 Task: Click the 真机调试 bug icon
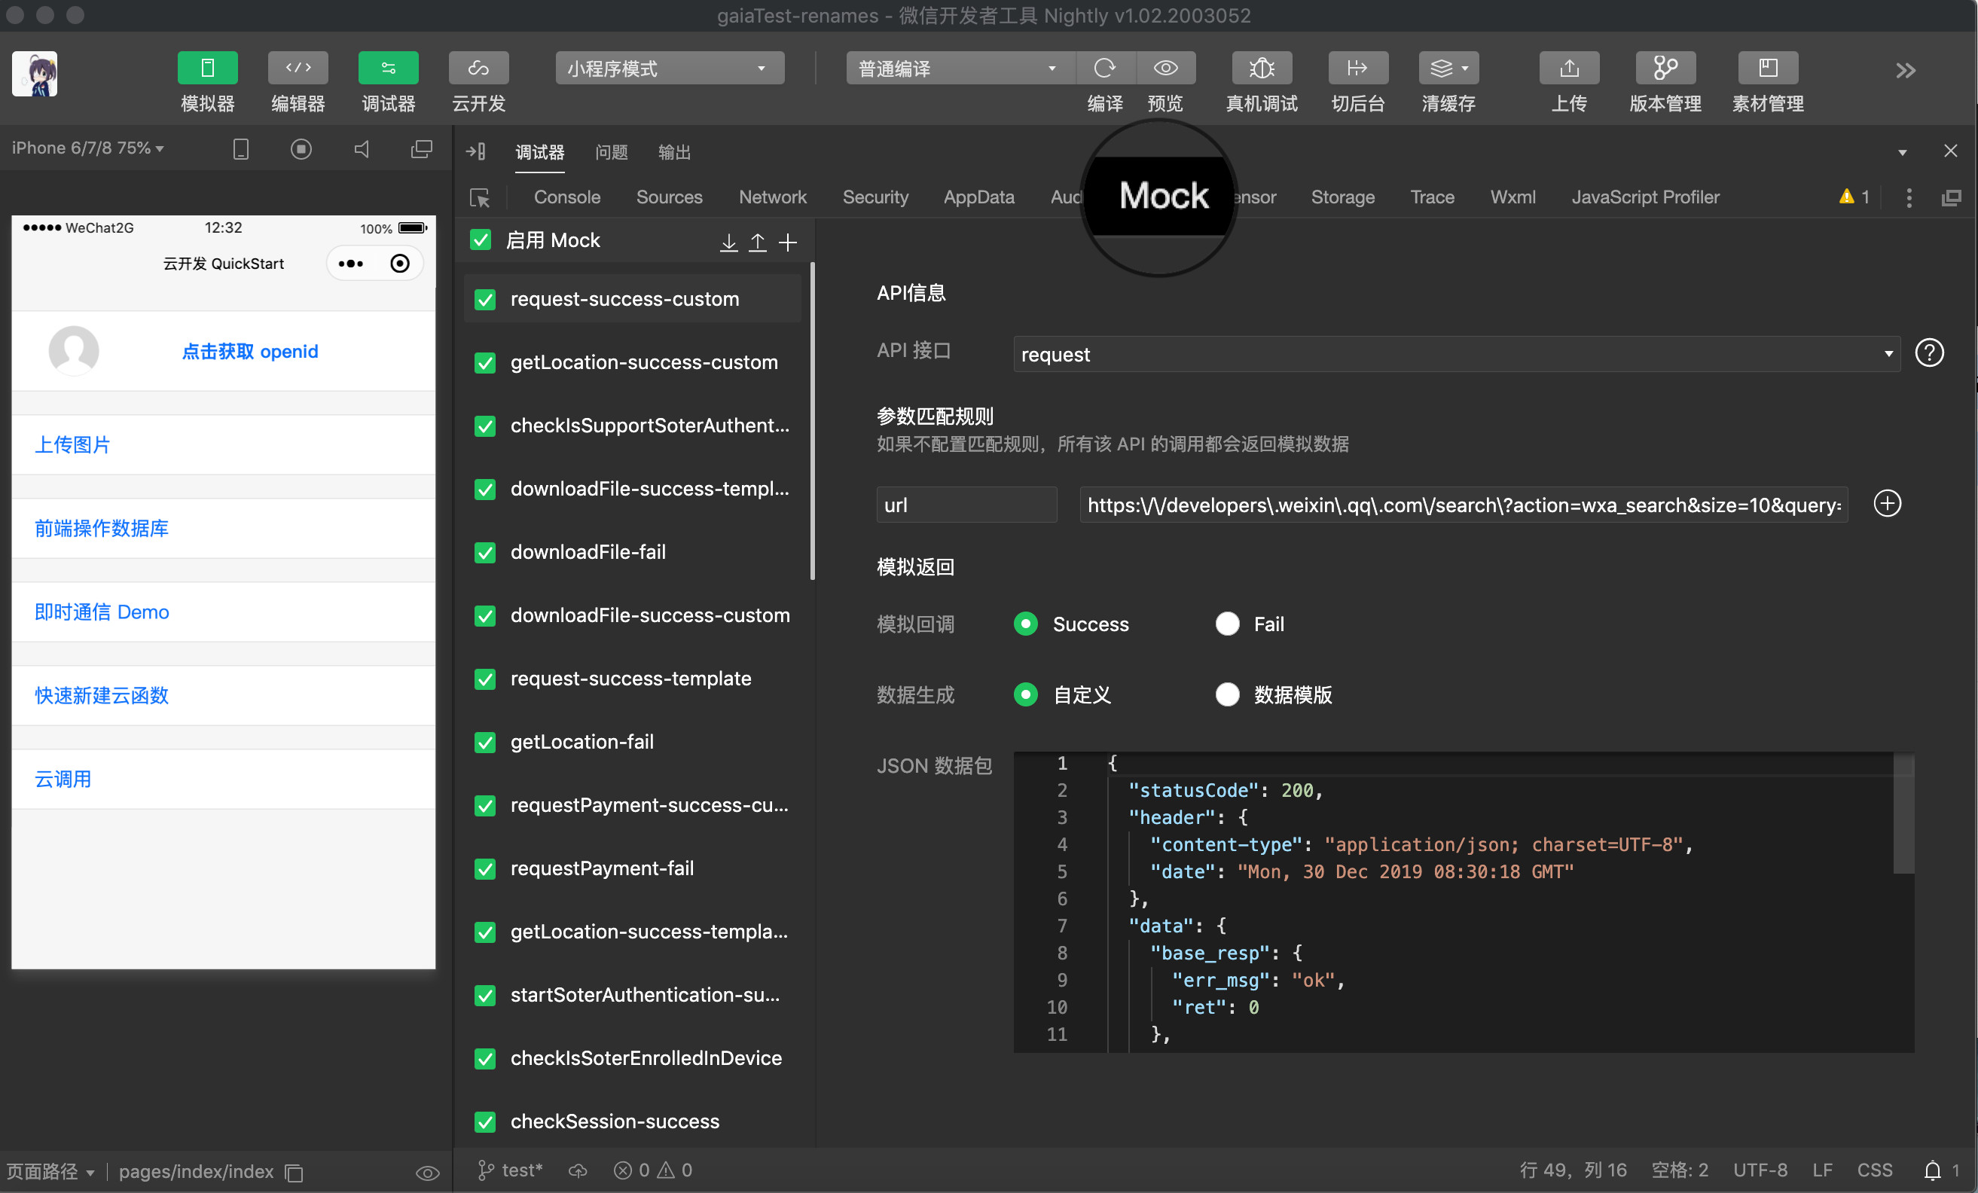pyautogui.click(x=1261, y=69)
